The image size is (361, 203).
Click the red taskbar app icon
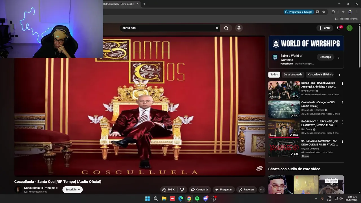172,198
